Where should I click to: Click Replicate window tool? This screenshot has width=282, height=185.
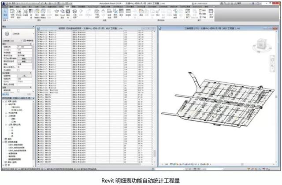click(x=203, y=11)
